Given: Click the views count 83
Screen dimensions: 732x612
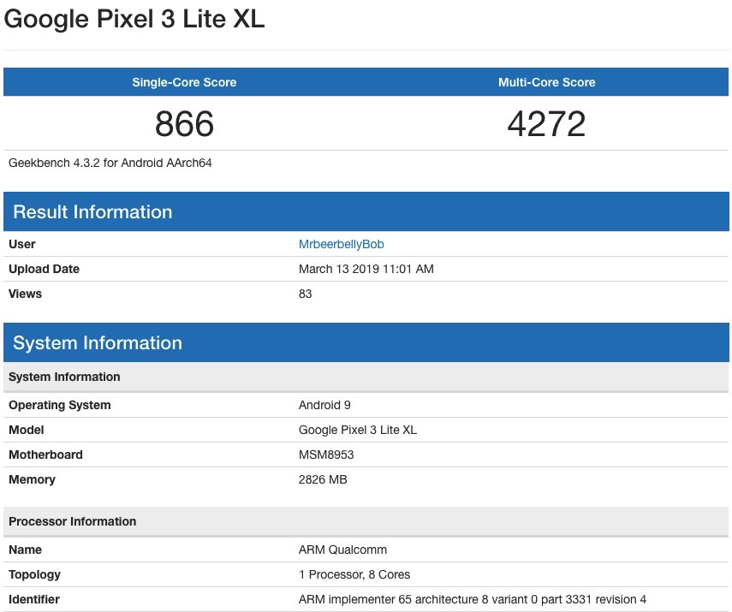Looking at the screenshot, I should pyautogui.click(x=306, y=294).
